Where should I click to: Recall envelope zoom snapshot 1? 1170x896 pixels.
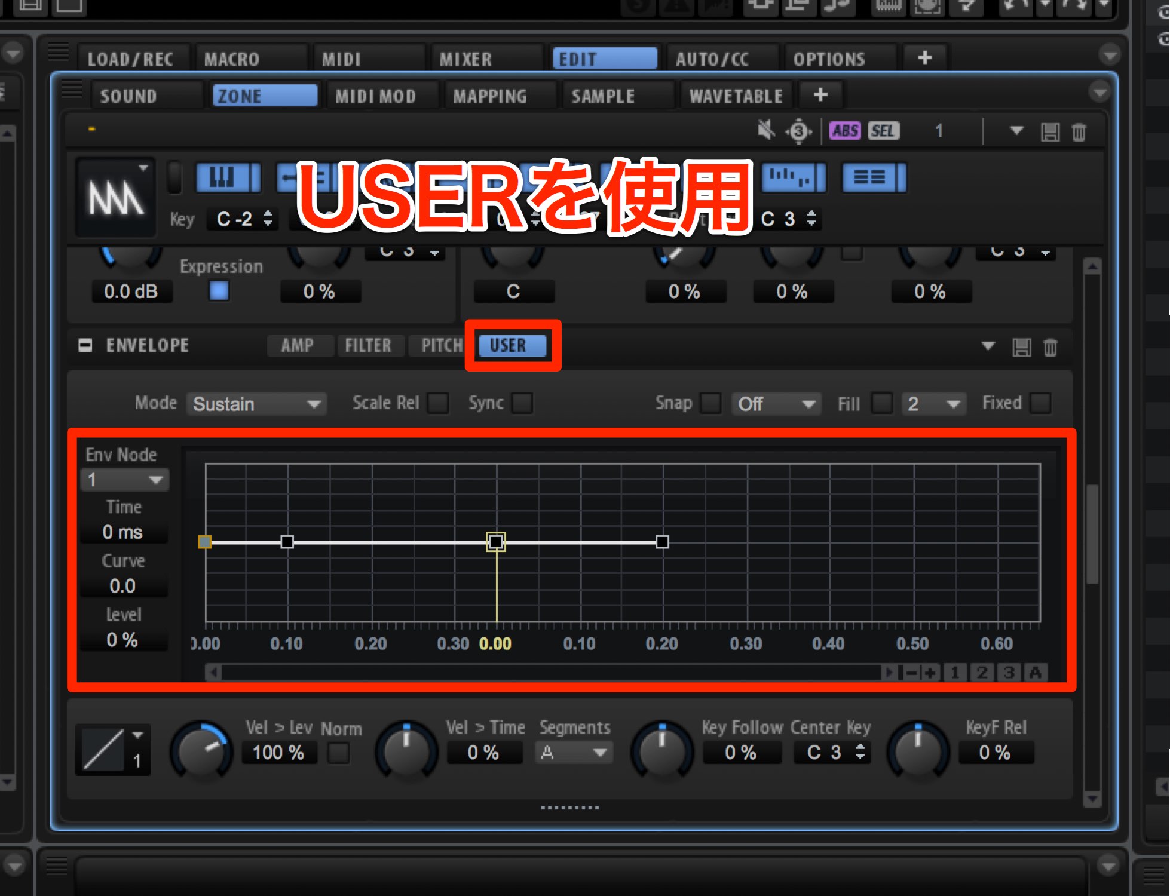955,673
